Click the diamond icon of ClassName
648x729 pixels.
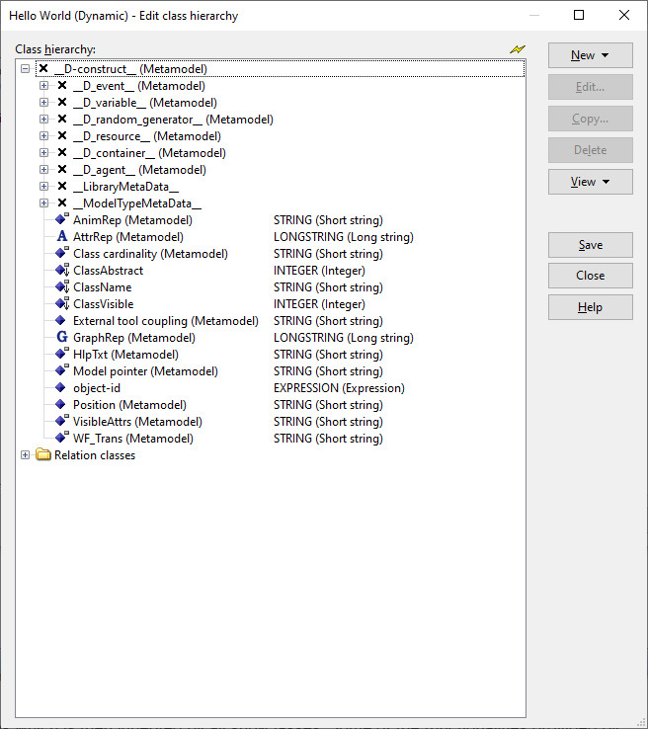[62, 286]
